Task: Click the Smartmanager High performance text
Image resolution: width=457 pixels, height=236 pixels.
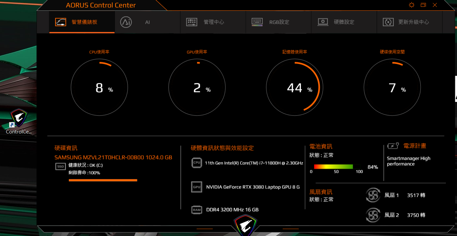Action: (x=409, y=161)
